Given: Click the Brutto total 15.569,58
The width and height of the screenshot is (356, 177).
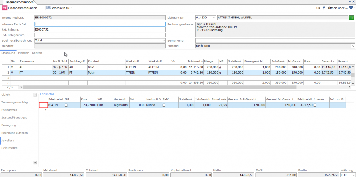Looking at the screenshot, I should click(319, 175).
